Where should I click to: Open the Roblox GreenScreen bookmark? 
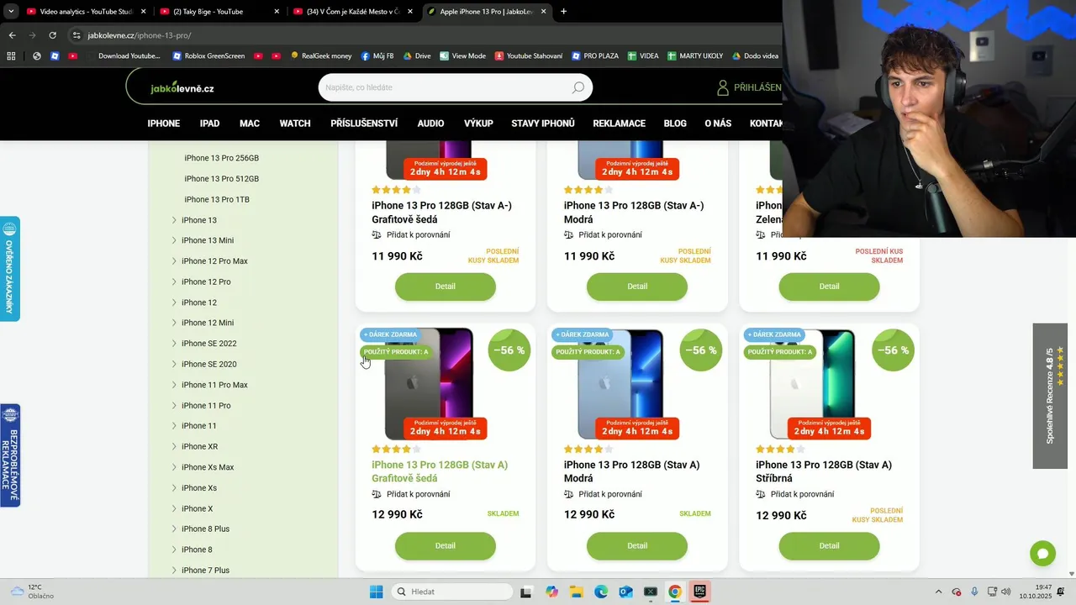tap(208, 56)
